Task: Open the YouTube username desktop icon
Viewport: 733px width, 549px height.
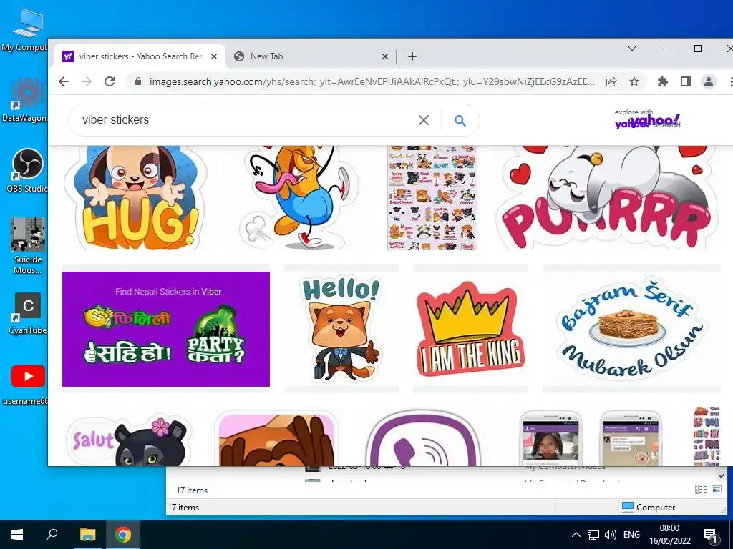Action: pos(28,384)
